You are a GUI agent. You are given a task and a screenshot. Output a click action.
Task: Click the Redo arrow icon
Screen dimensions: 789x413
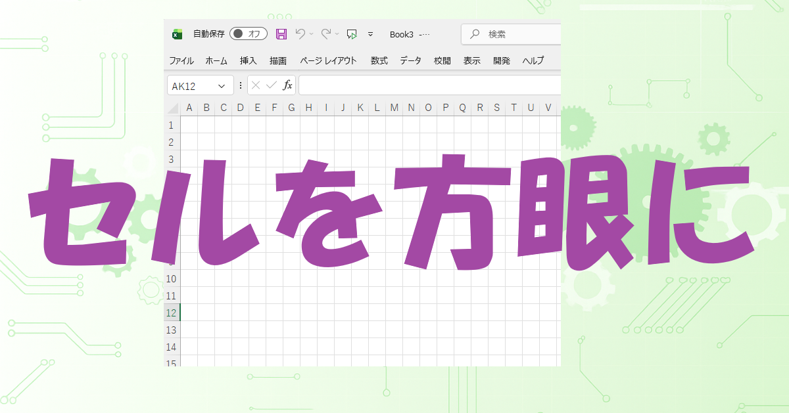(x=326, y=34)
